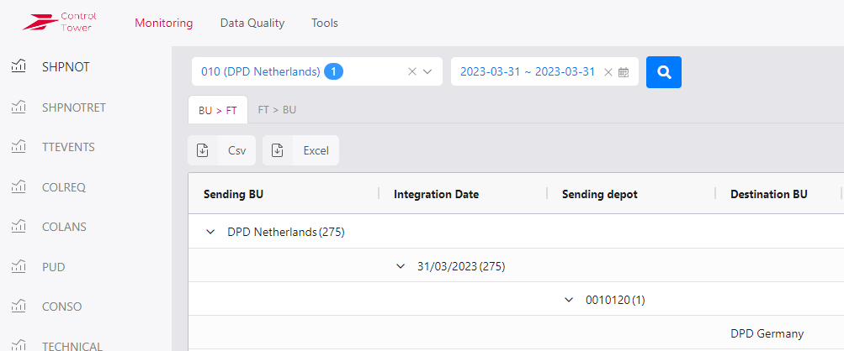Sort by Integration Date column header

click(436, 195)
